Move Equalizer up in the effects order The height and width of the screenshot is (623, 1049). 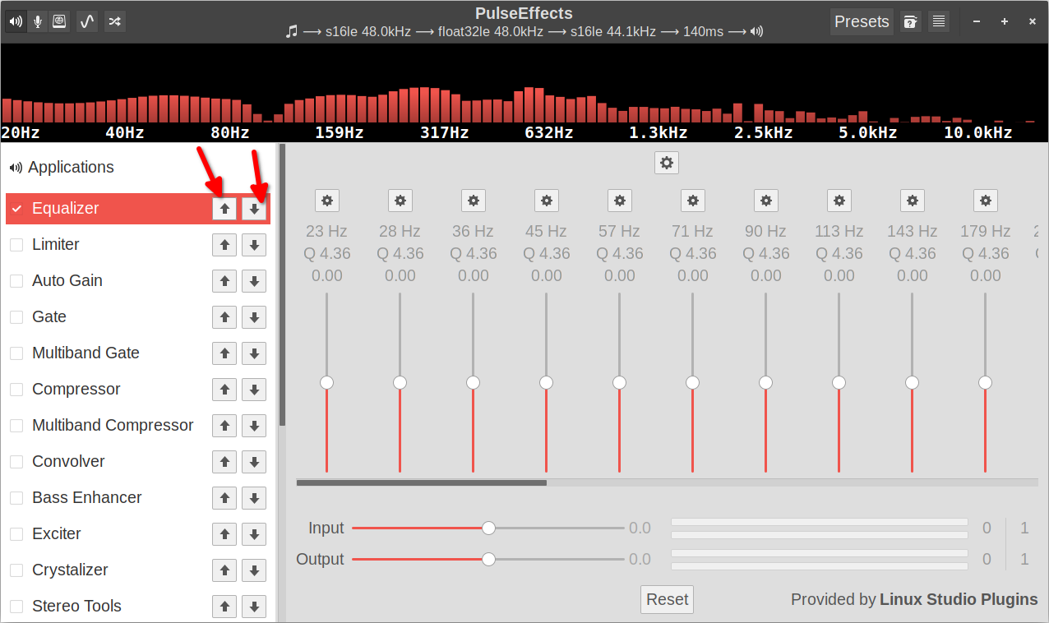click(x=224, y=209)
